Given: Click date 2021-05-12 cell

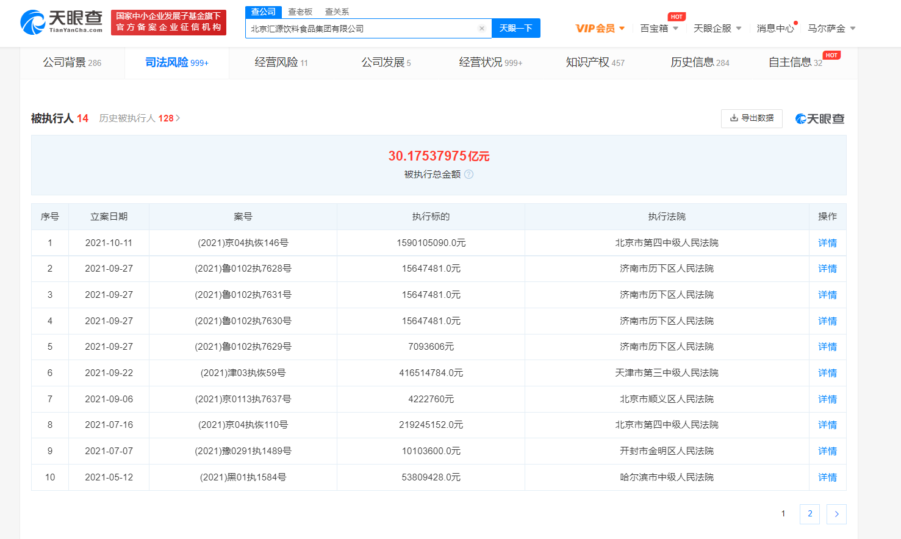Looking at the screenshot, I should pos(109,477).
